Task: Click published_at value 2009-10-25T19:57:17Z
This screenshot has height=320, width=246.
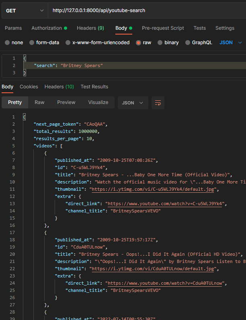Action: [x=127, y=240]
